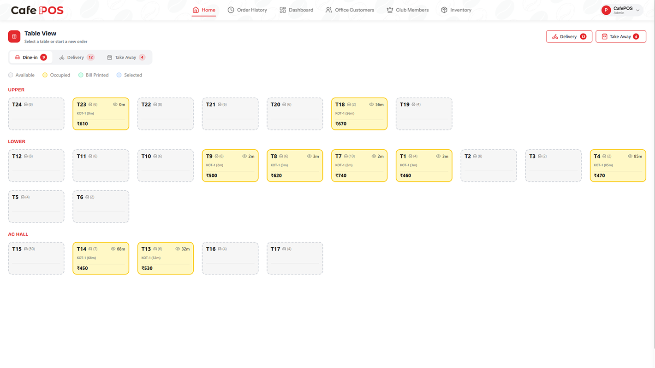Click the Take Away button at top right

621,36
